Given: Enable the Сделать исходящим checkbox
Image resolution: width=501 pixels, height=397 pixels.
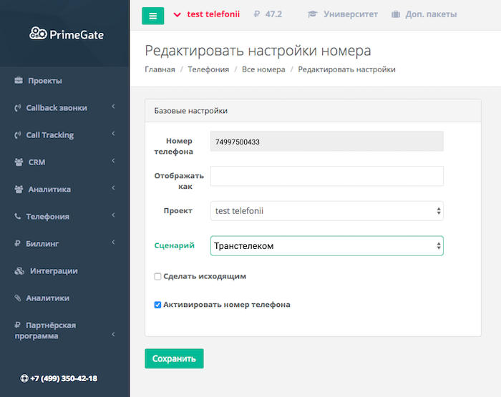Looking at the screenshot, I should tap(157, 277).
